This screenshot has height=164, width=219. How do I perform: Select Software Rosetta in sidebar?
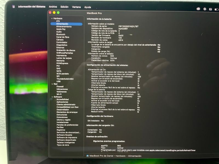coord(64,135)
